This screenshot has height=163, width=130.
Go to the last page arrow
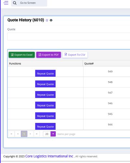tap(37, 134)
